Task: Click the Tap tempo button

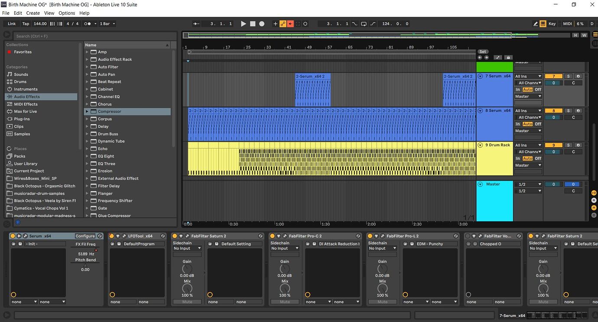Action: coord(26,24)
